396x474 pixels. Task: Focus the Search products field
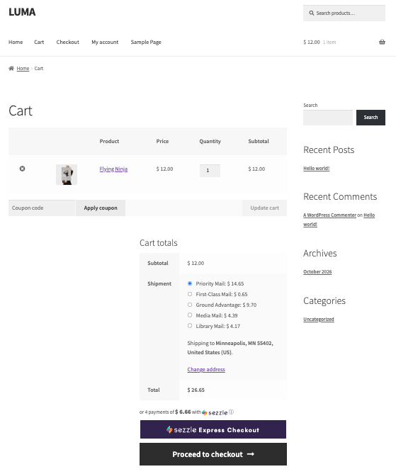click(344, 13)
